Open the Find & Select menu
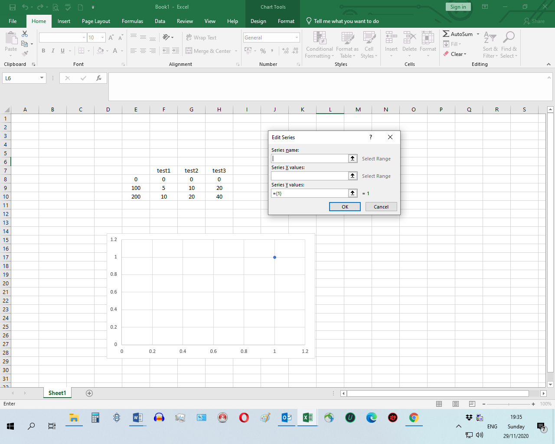This screenshot has height=444, width=555. click(x=509, y=45)
